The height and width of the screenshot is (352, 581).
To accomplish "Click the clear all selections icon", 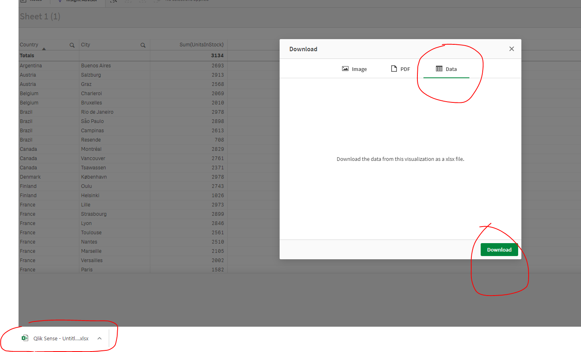I will tap(156, 1).
